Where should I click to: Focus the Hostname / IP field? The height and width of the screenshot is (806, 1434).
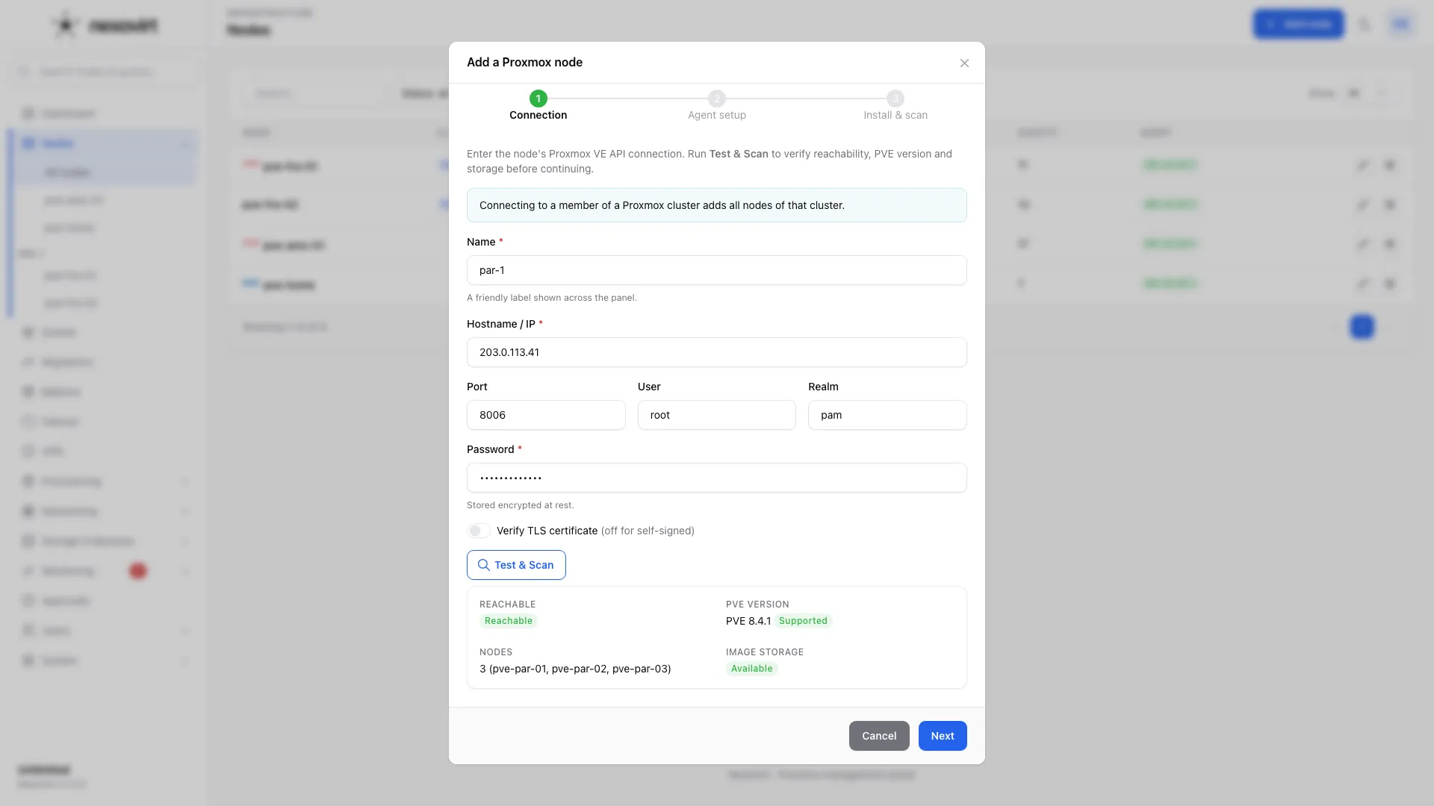(717, 352)
